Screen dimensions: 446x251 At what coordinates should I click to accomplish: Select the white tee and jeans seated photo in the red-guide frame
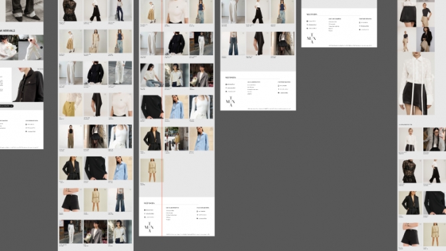[x=152, y=75]
